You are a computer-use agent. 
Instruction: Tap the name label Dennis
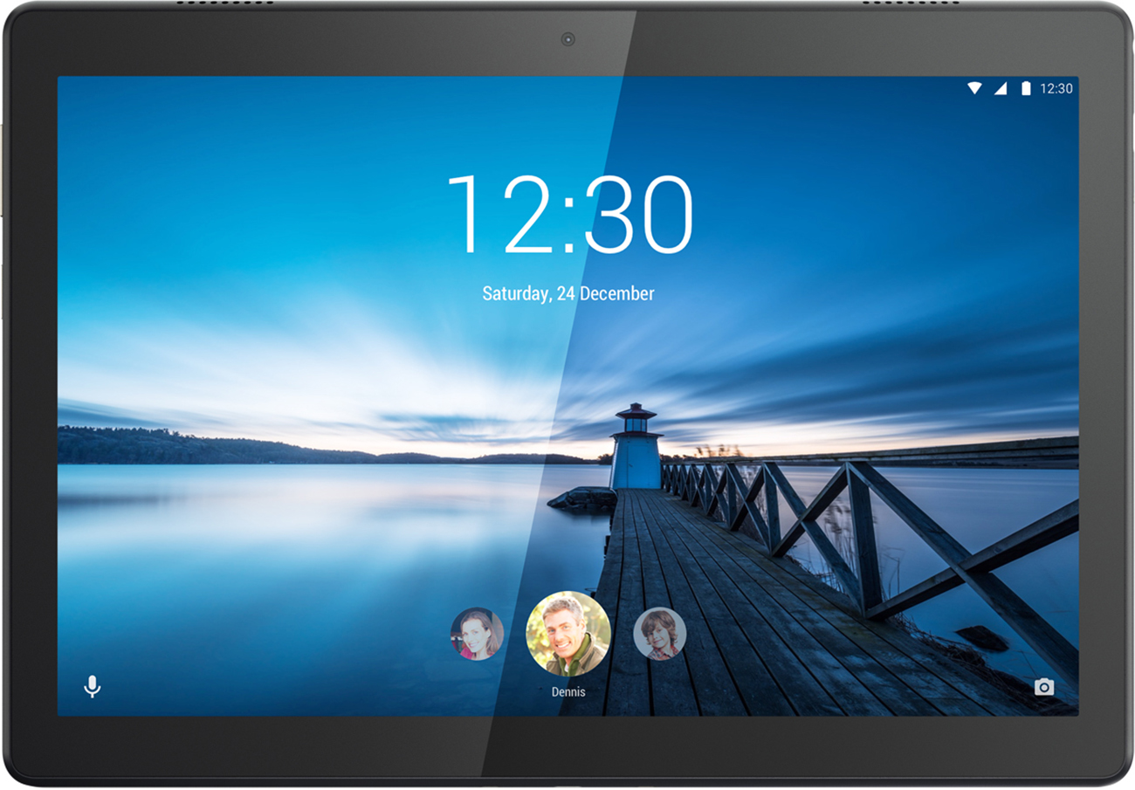point(567,690)
